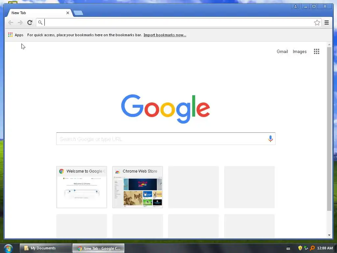Click the page scrollbar up arrow
Viewport: 337px width, 253px height.
pos(329,44)
